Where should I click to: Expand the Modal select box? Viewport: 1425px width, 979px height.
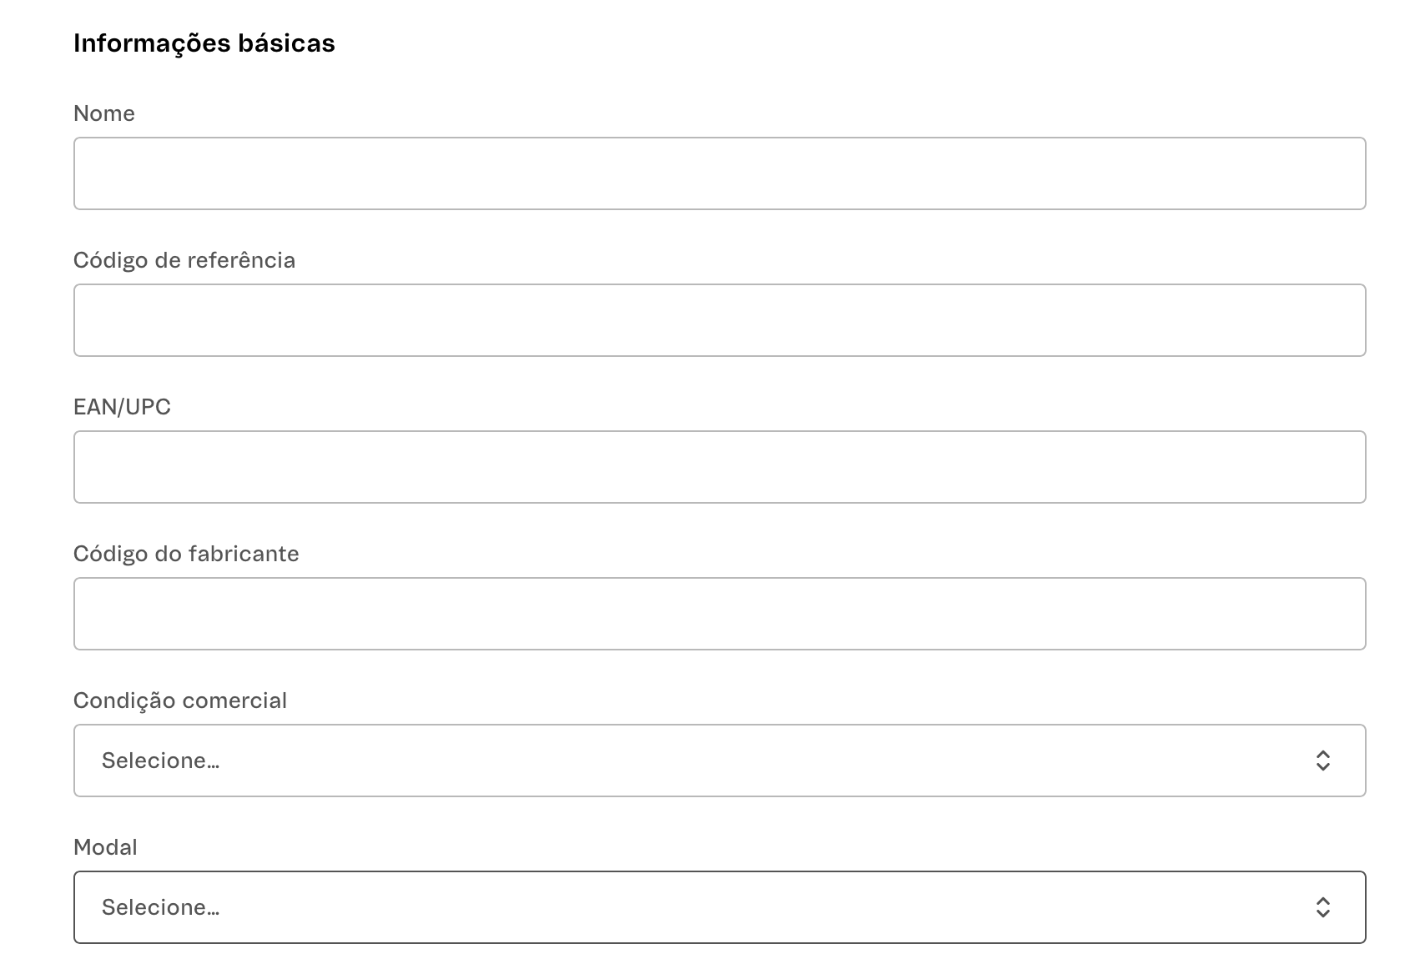[719, 907]
